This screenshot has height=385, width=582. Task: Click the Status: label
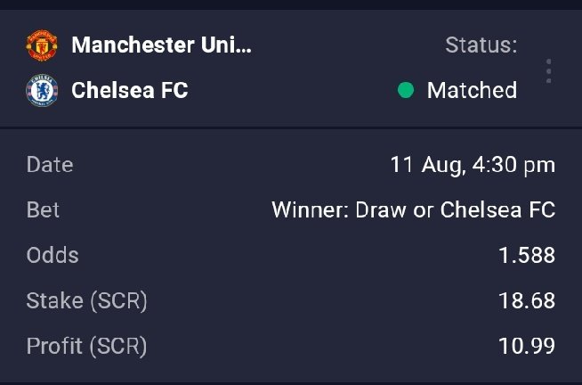pyautogui.click(x=481, y=45)
